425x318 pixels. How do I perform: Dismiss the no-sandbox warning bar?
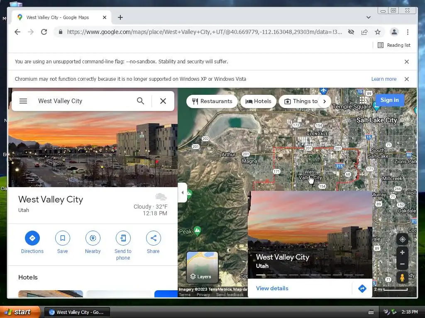pyautogui.click(x=407, y=62)
